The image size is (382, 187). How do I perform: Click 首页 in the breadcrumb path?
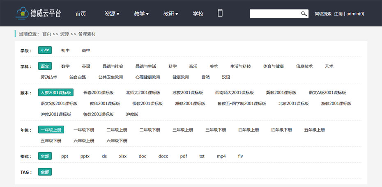click(47, 34)
